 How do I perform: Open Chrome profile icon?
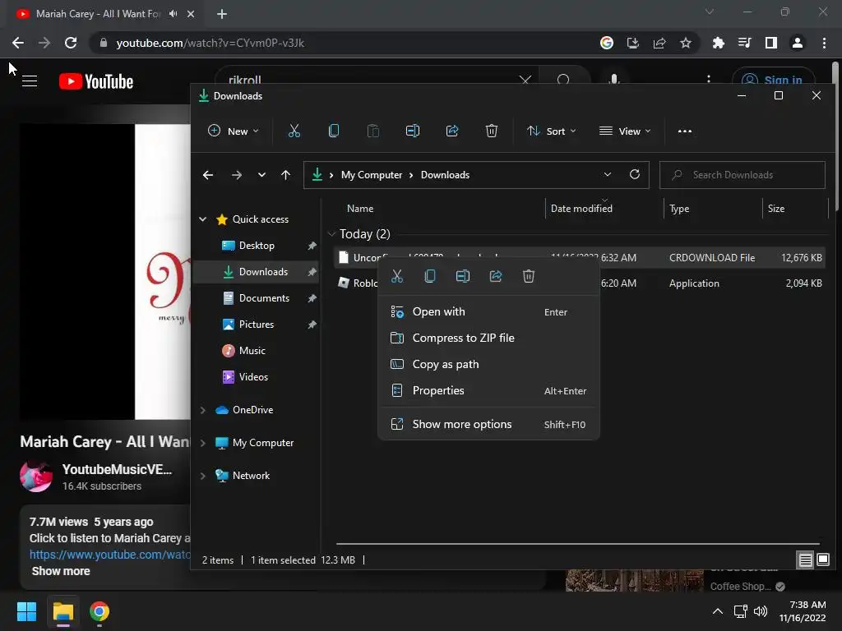coord(798,43)
